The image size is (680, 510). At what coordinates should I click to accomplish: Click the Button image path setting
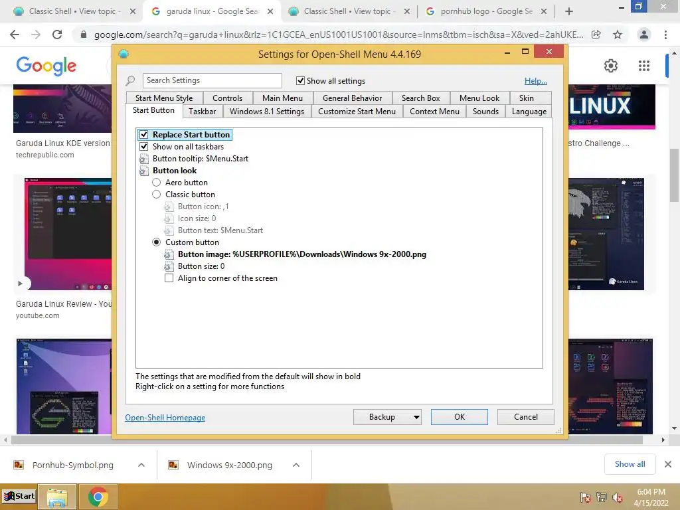tap(302, 254)
